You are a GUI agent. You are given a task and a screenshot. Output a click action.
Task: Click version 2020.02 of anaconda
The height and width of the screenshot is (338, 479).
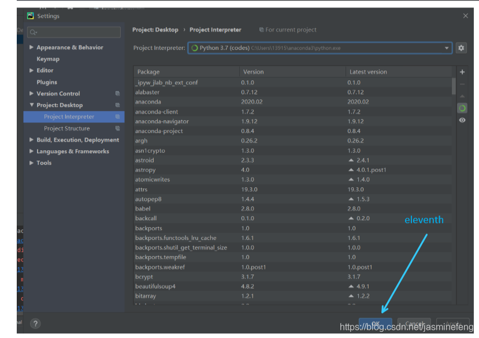(x=252, y=102)
